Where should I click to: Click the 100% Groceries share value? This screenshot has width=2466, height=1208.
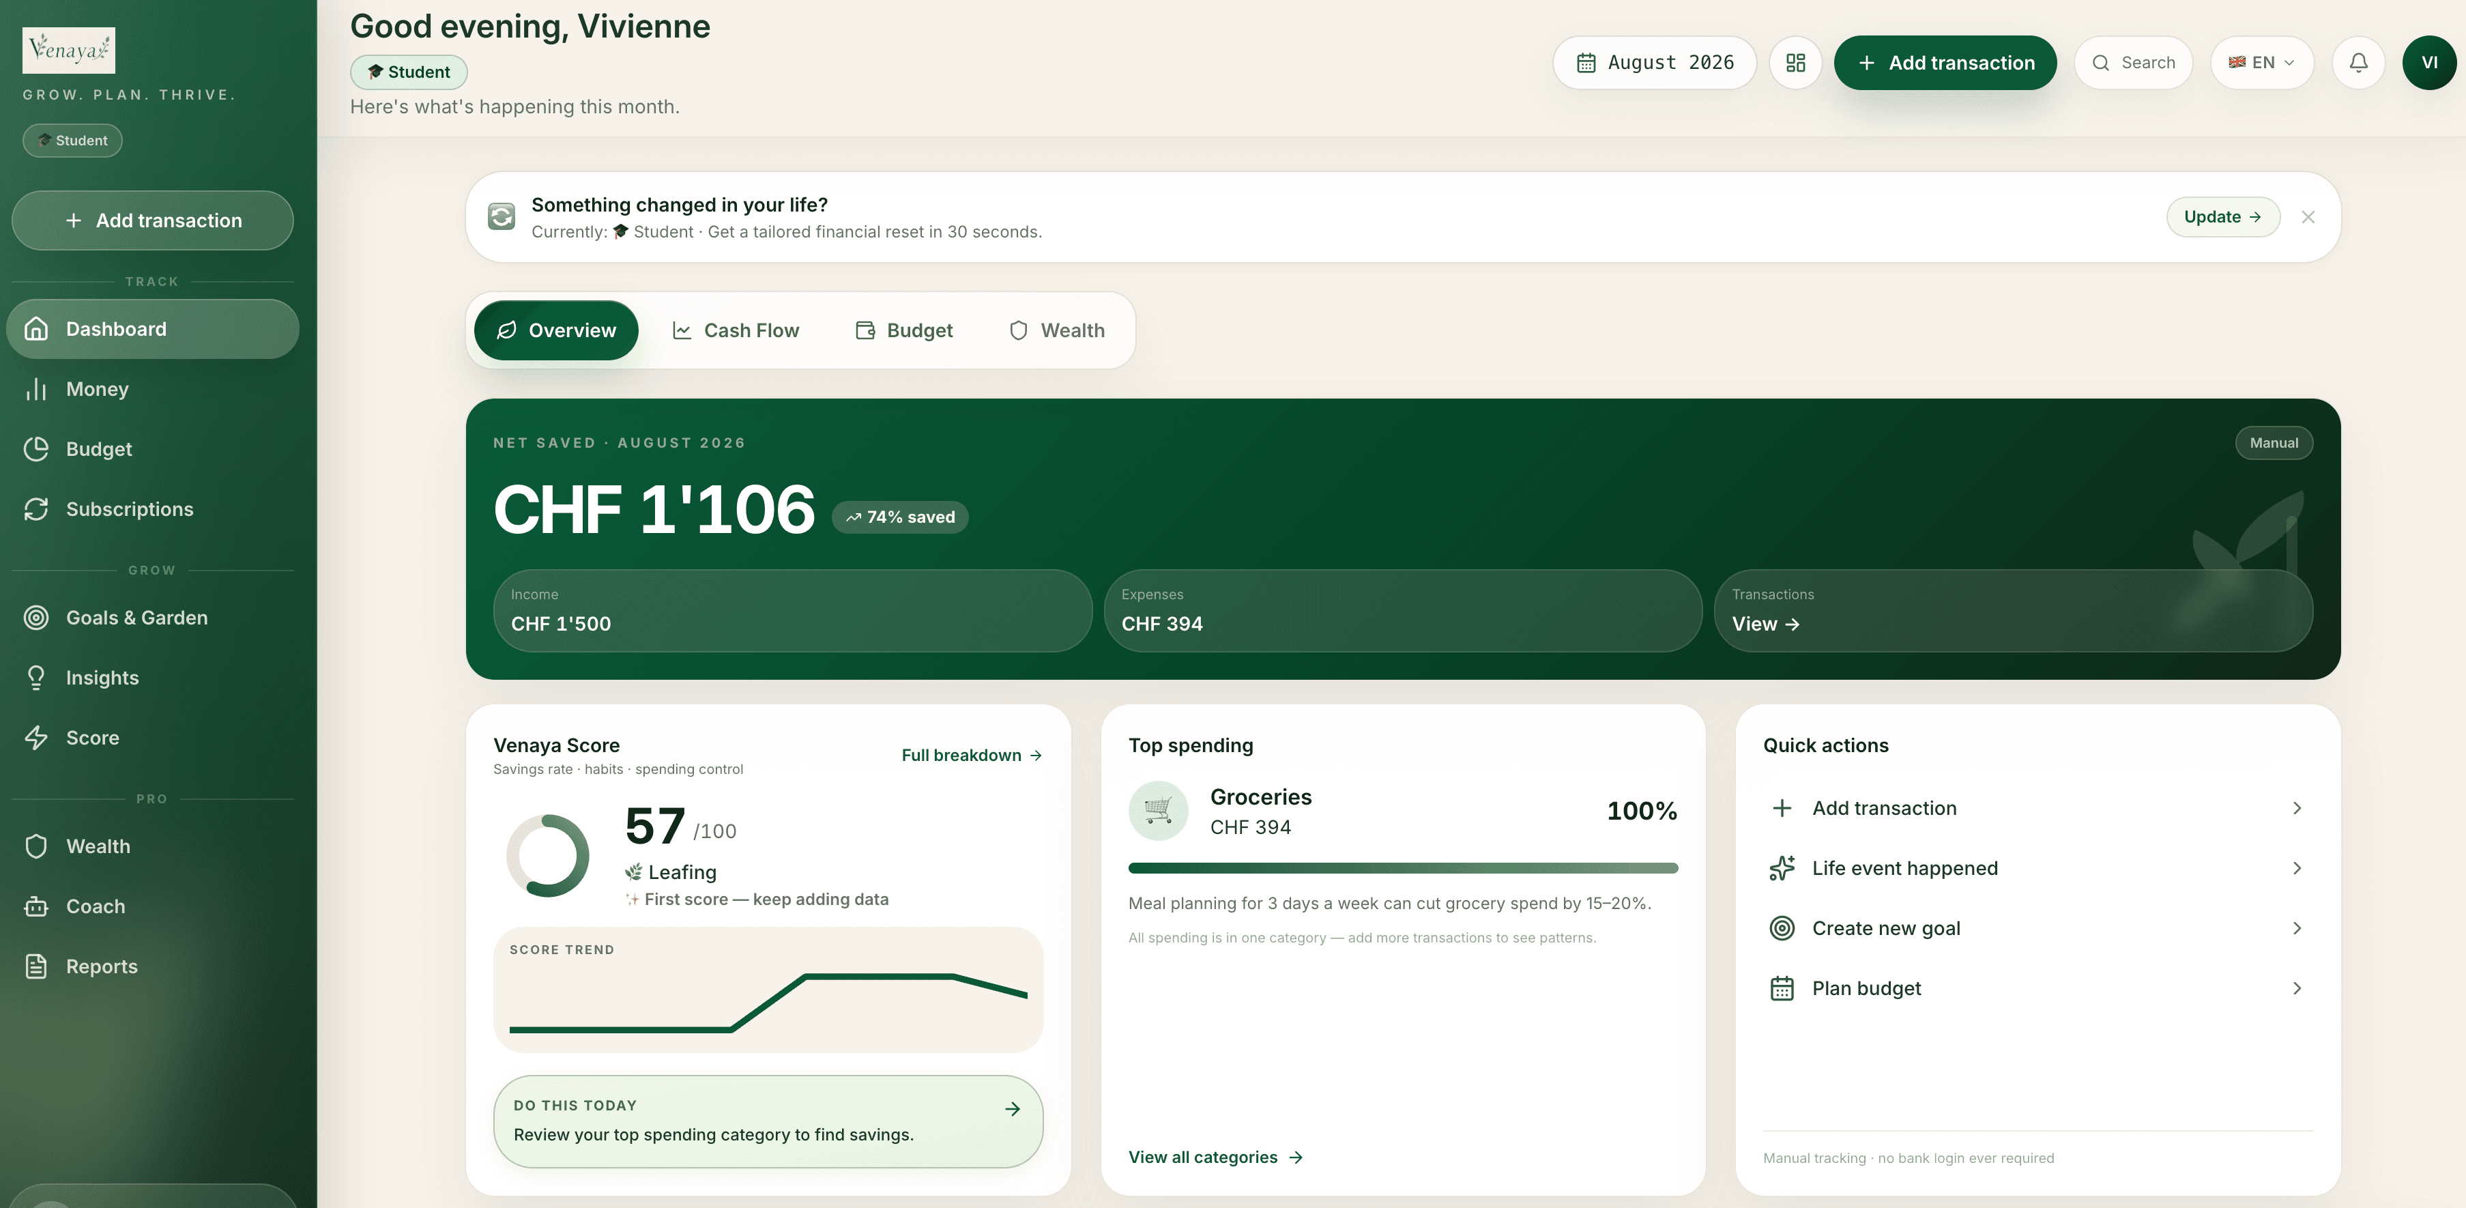[1642, 811]
